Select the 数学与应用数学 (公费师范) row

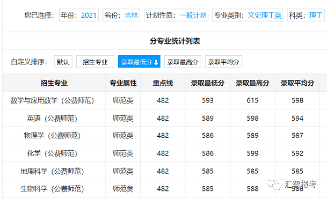pos(161,100)
